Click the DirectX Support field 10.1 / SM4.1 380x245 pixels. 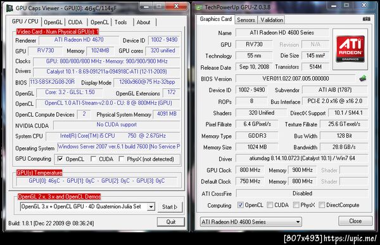click(x=348, y=113)
